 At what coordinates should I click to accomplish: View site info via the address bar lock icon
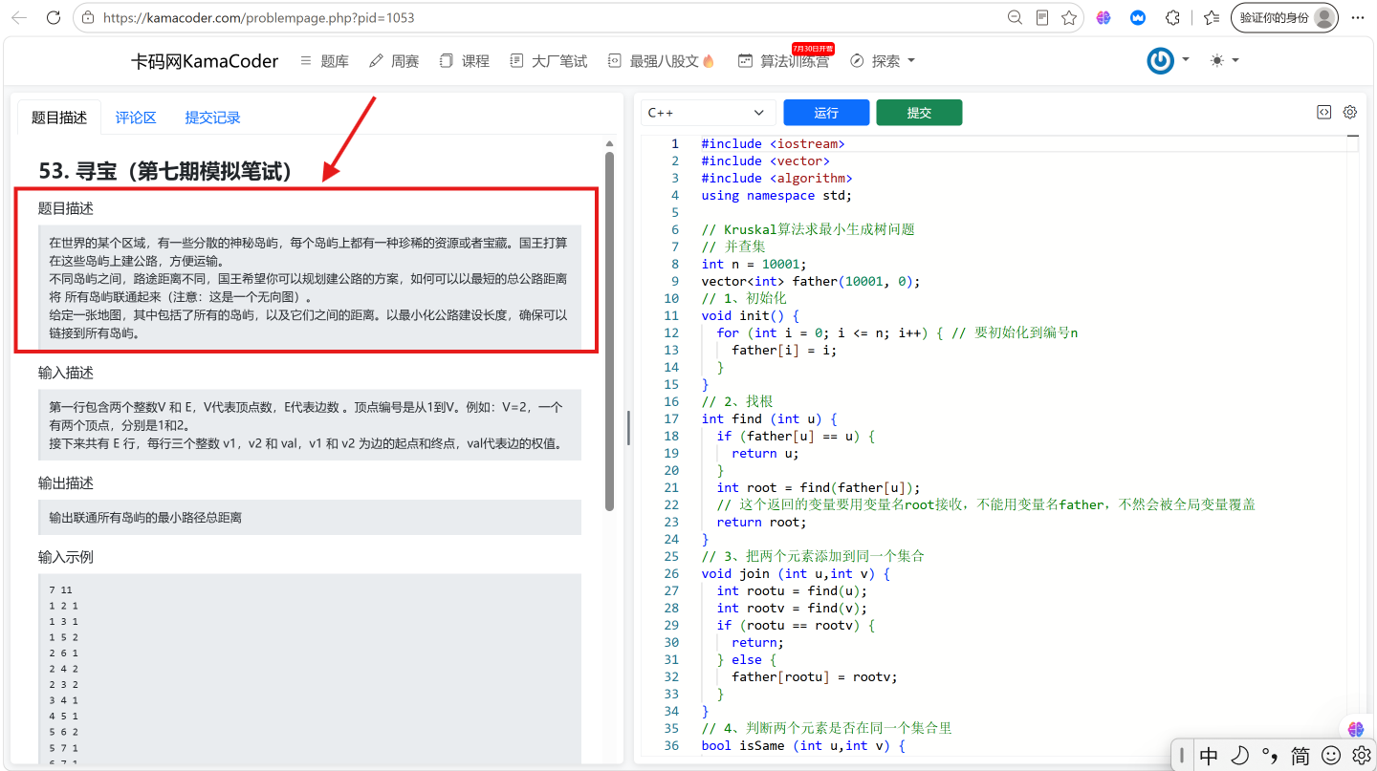(88, 17)
